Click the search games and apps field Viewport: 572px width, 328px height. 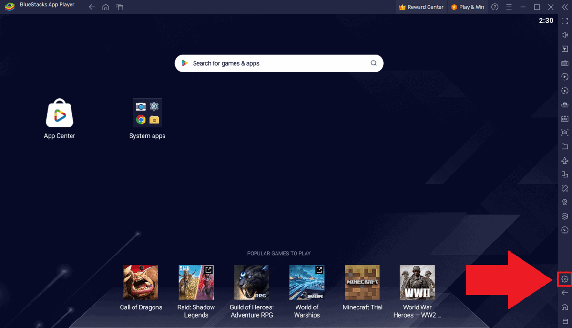pos(279,63)
